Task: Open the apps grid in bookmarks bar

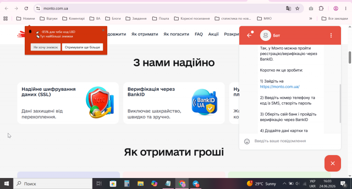Action: click(5, 18)
